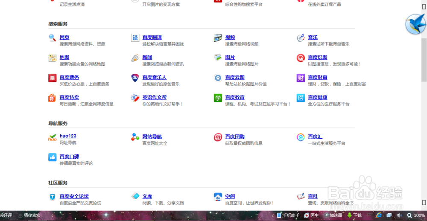Open the 地图 link
Viewport: 427px width, 221px height.
click(64, 58)
